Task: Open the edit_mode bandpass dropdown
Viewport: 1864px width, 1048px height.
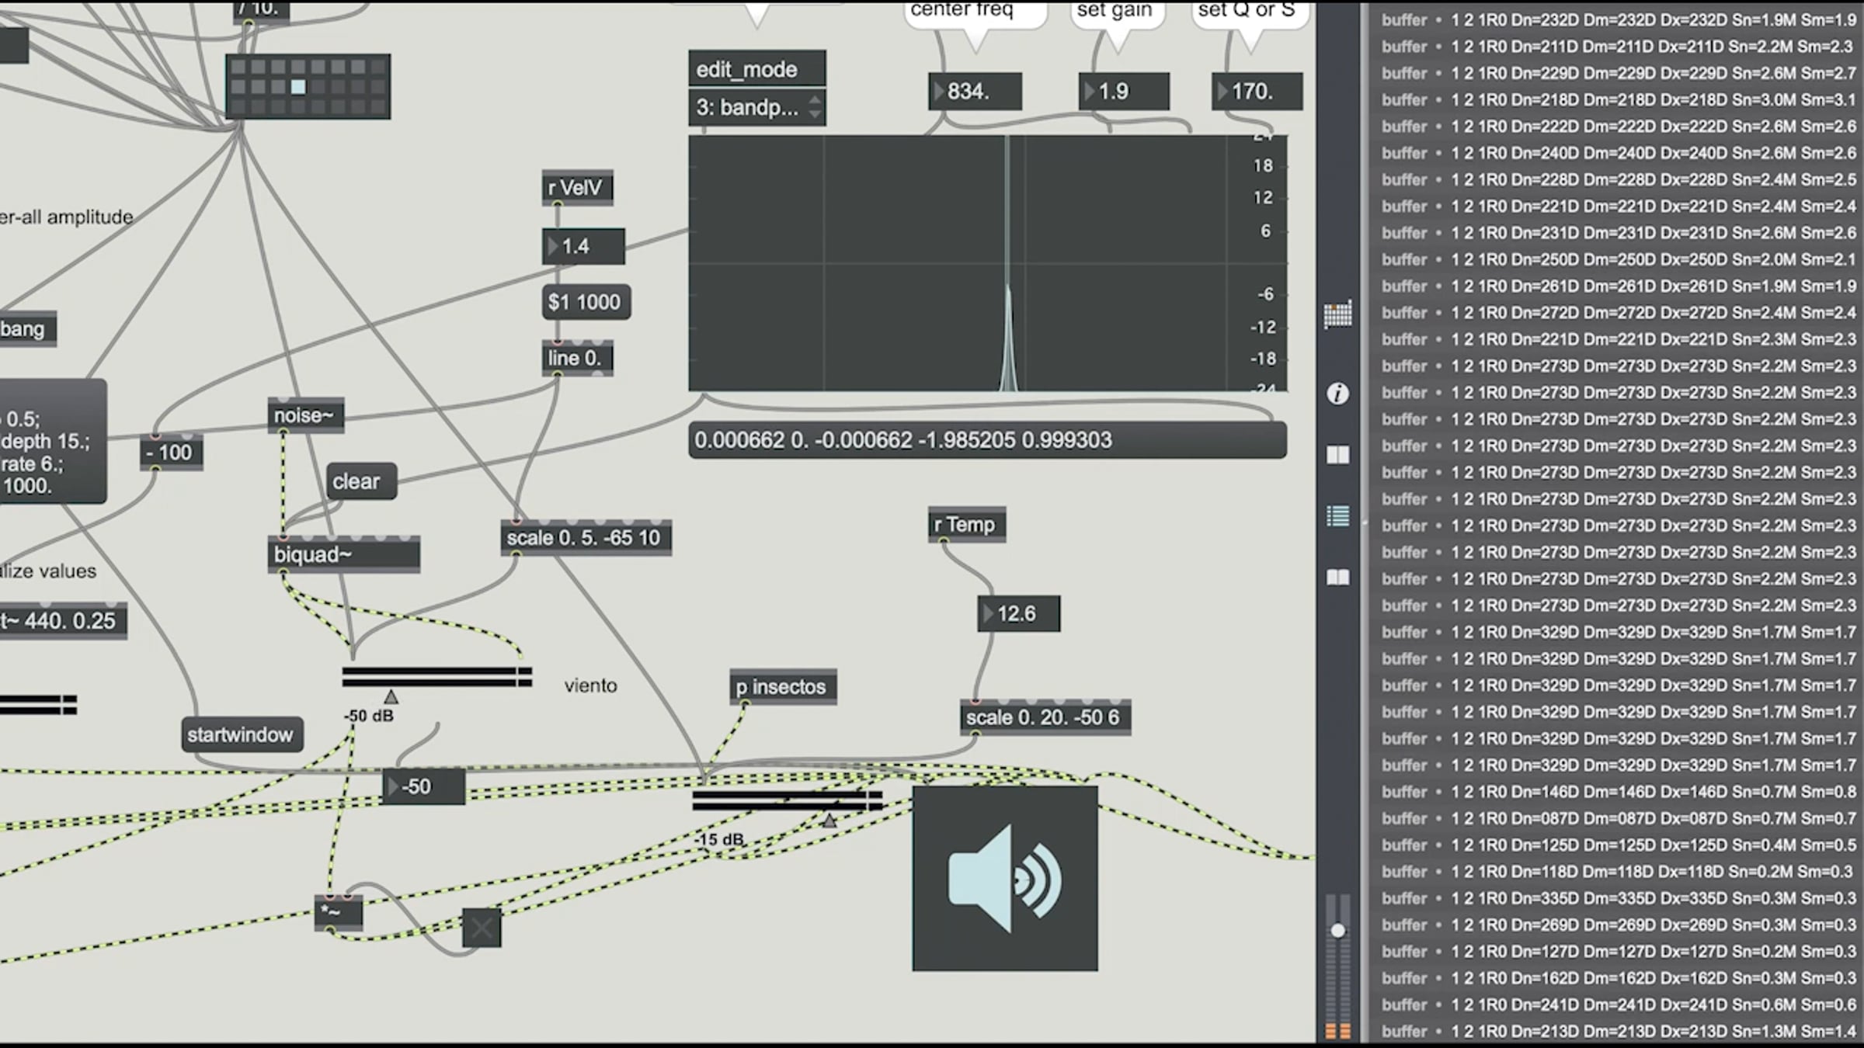Action: tap(756, 107)
